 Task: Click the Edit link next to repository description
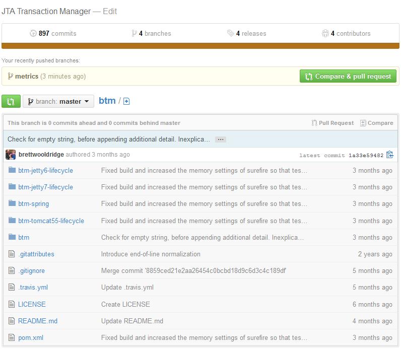click(110, 11)
